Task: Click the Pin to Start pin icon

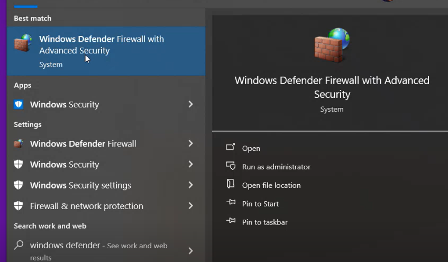Action: (x=231, y=203)
